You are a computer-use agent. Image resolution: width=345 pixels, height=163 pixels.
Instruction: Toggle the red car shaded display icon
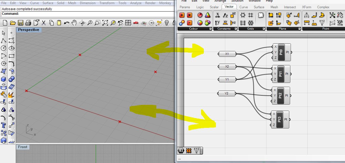pyautogui.click(x=136, y=23)
